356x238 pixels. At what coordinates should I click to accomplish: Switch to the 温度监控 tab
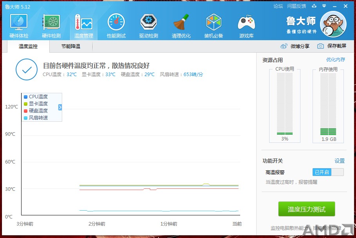[x=28, y=46]
